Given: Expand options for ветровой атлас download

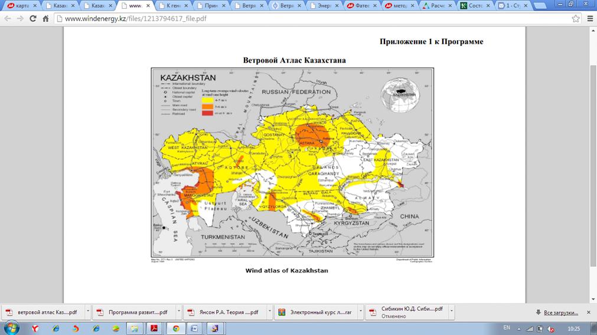Looking at the screenshot, I should click(88, 312).
